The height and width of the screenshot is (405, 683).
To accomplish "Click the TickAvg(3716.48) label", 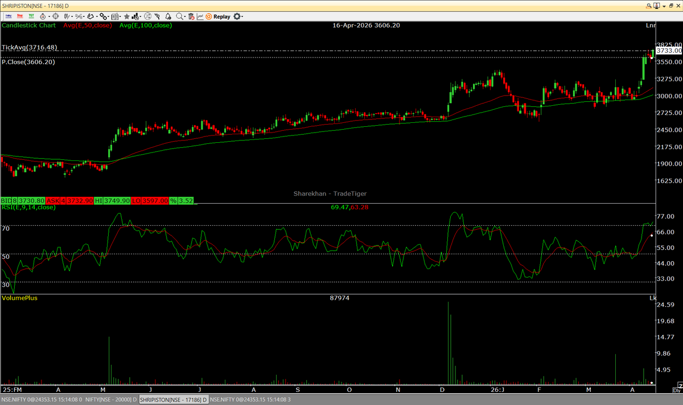I will 30,48.
